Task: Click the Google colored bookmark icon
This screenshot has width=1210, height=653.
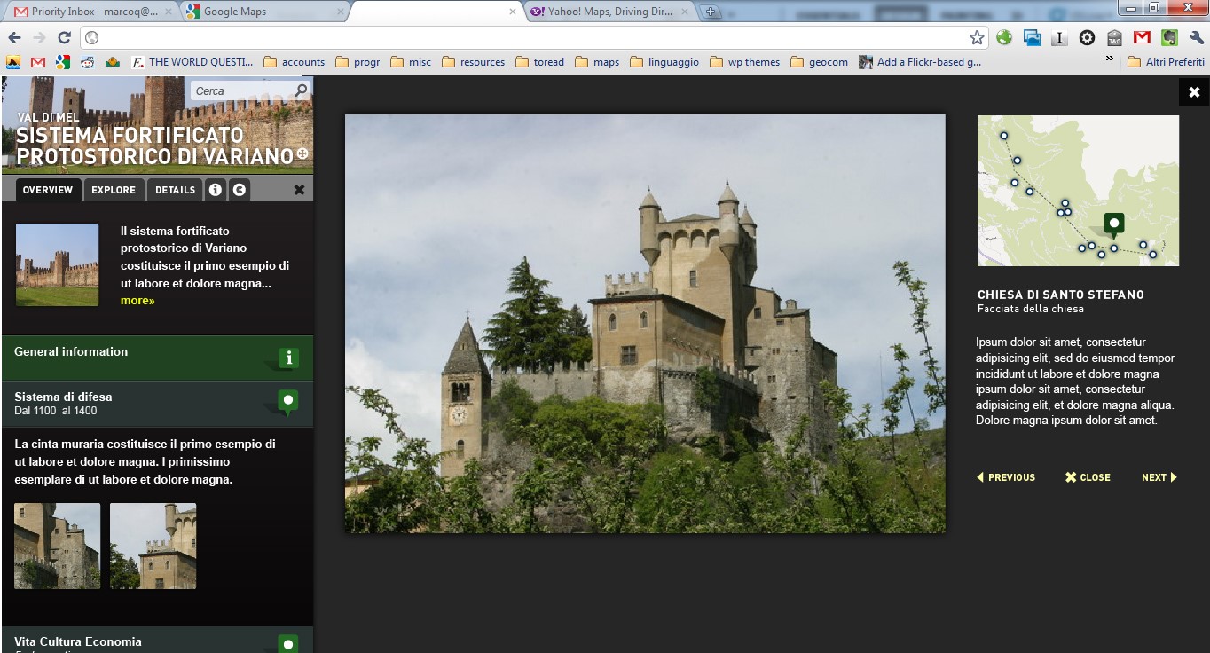Action: click(62, 62)
